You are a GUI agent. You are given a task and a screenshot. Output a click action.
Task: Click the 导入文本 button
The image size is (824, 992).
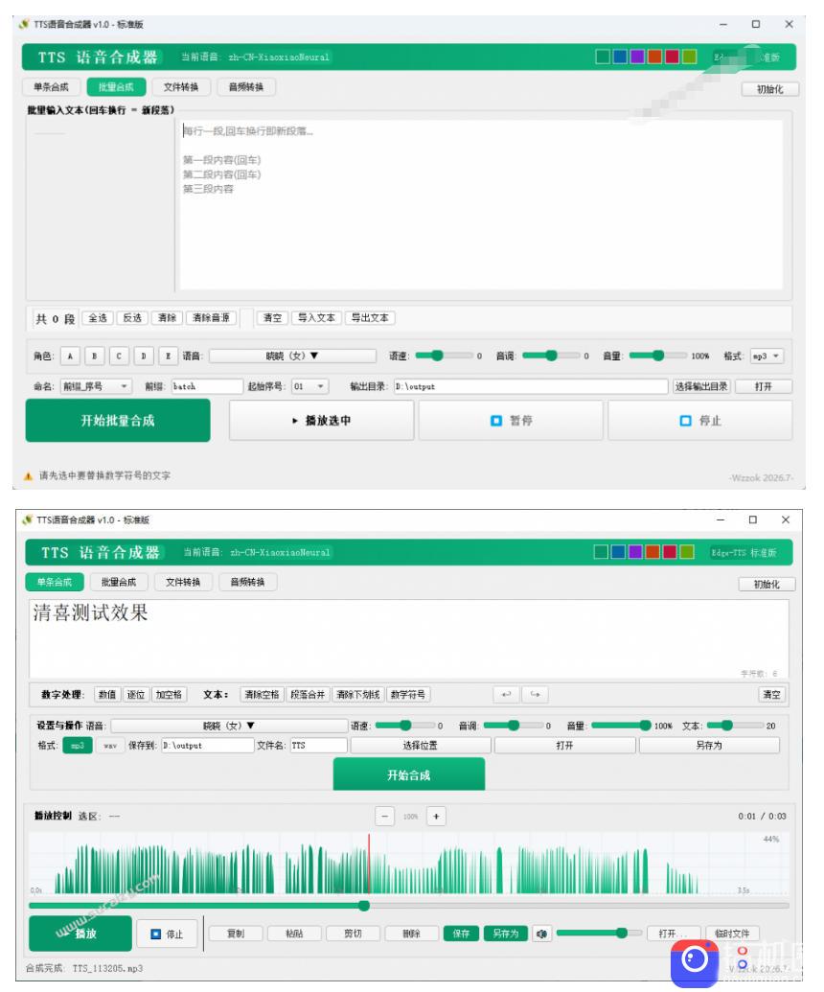pos(316,317)
